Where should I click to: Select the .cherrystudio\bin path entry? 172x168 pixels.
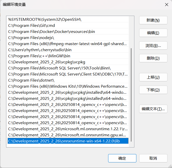(x=68, y=50)
